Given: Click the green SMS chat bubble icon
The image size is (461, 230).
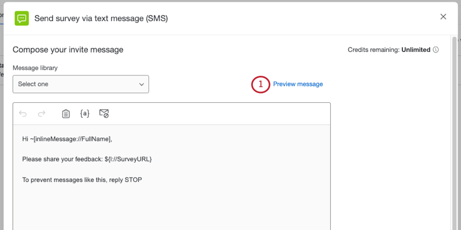Looking at the screenshot, I should (22, 18).
